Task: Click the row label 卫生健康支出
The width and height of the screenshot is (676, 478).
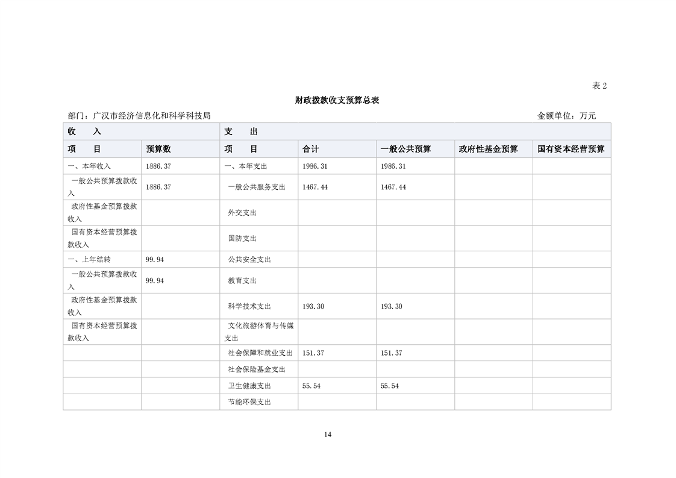Action: [x=249, y=386]
